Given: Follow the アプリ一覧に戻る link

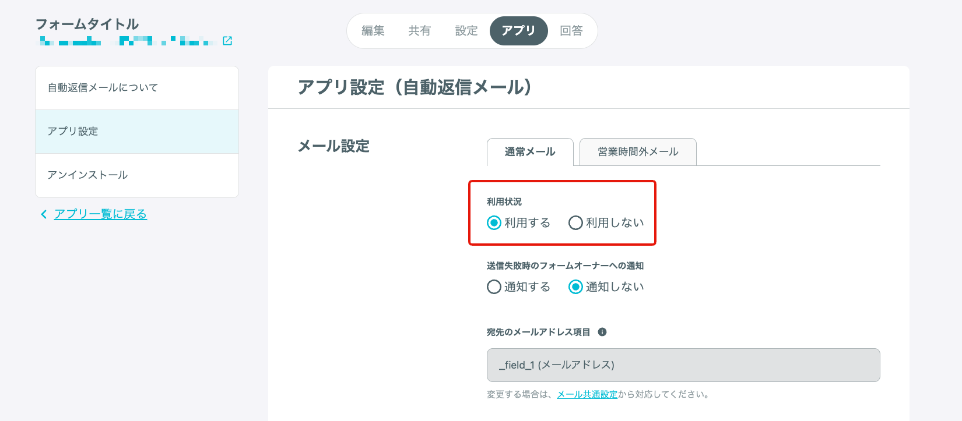Looking at the screenshot, I should [100, 214].
